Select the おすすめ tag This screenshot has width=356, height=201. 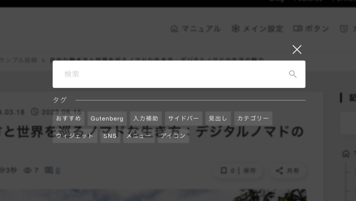coord(68,118)
